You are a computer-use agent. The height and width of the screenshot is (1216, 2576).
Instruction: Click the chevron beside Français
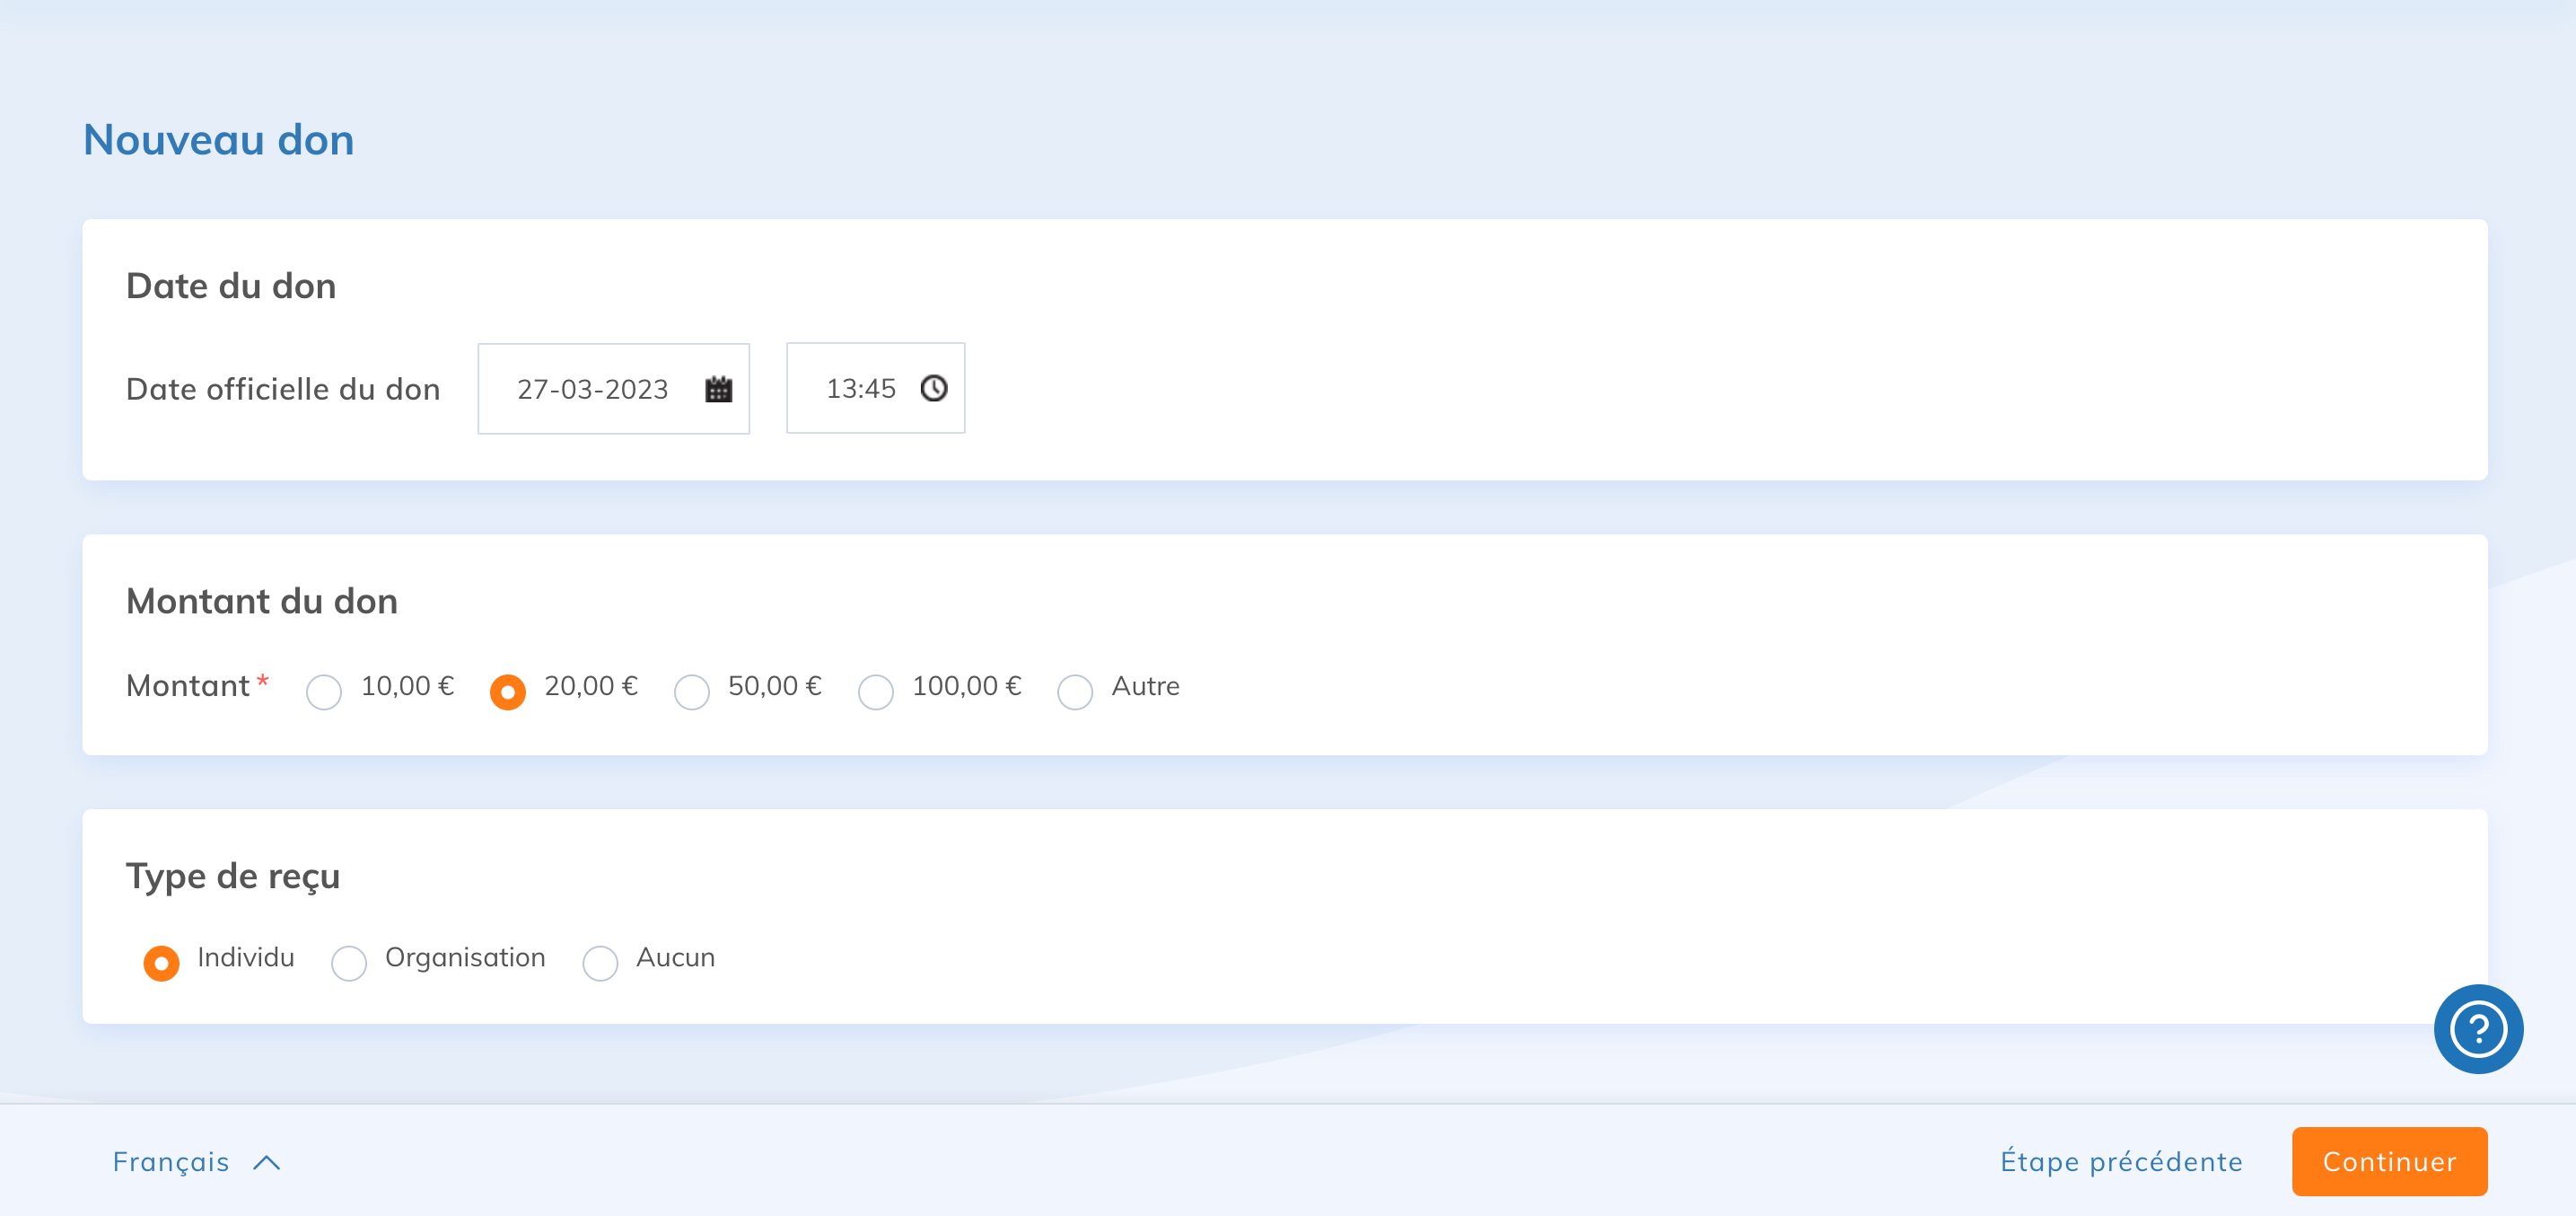pyautogui.click(x=266, y=1162)
